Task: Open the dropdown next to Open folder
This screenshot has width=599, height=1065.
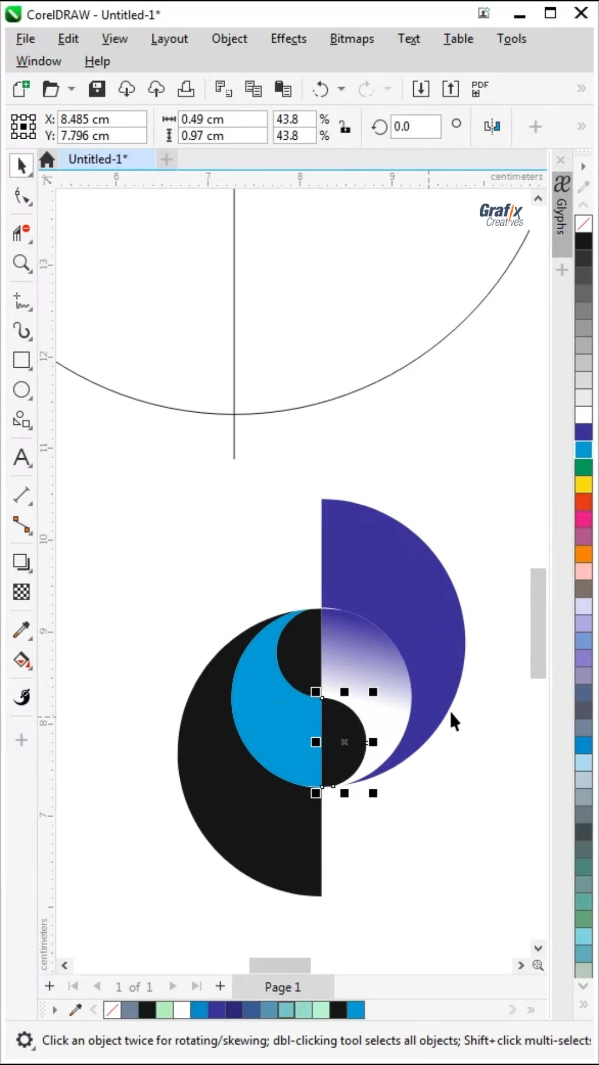Action: pyautogui.click(x=72, y=89)
